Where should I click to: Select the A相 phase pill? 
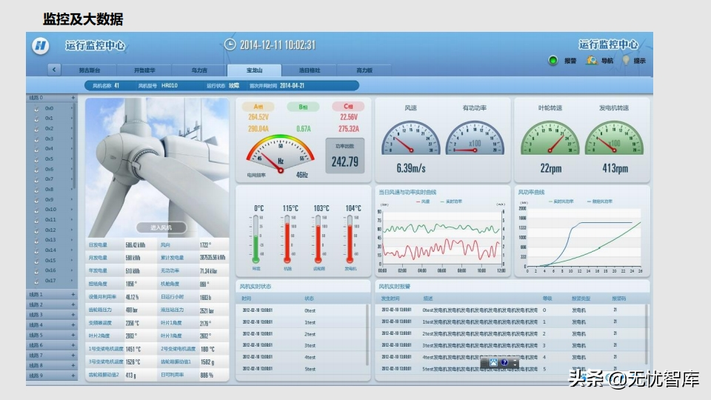tap(258, 107)
